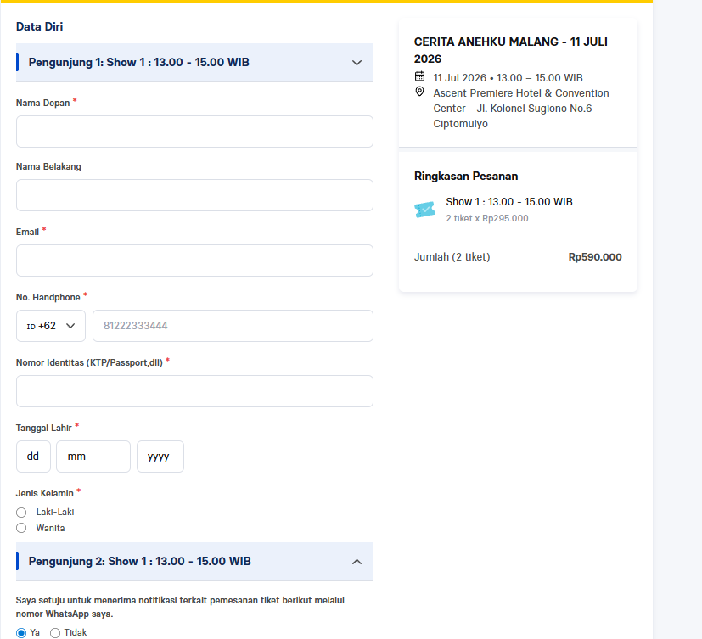This screenshot has height=639, width=702.
Task: Choose Tidak for WhatsApp notifications
Action: click(x=55, y=633)
